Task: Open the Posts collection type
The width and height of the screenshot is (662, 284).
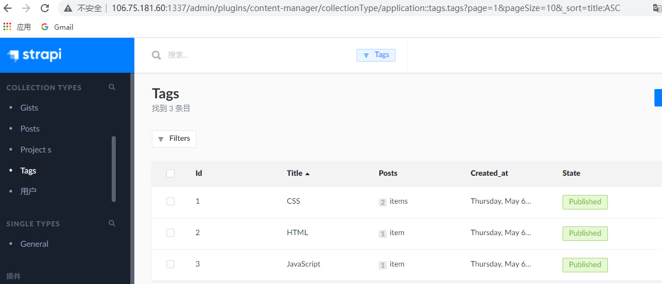Action: [30, 129]
